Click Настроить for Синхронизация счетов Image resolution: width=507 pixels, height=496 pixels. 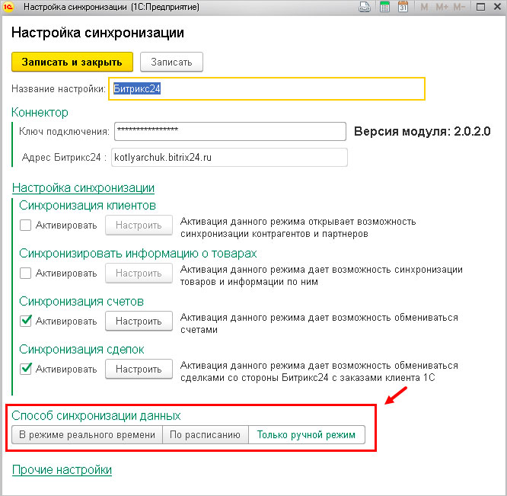point(139,321)
